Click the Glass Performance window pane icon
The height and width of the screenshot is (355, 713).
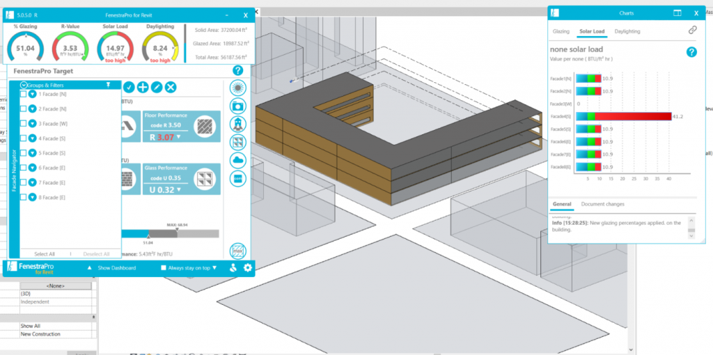pos(203,180)
